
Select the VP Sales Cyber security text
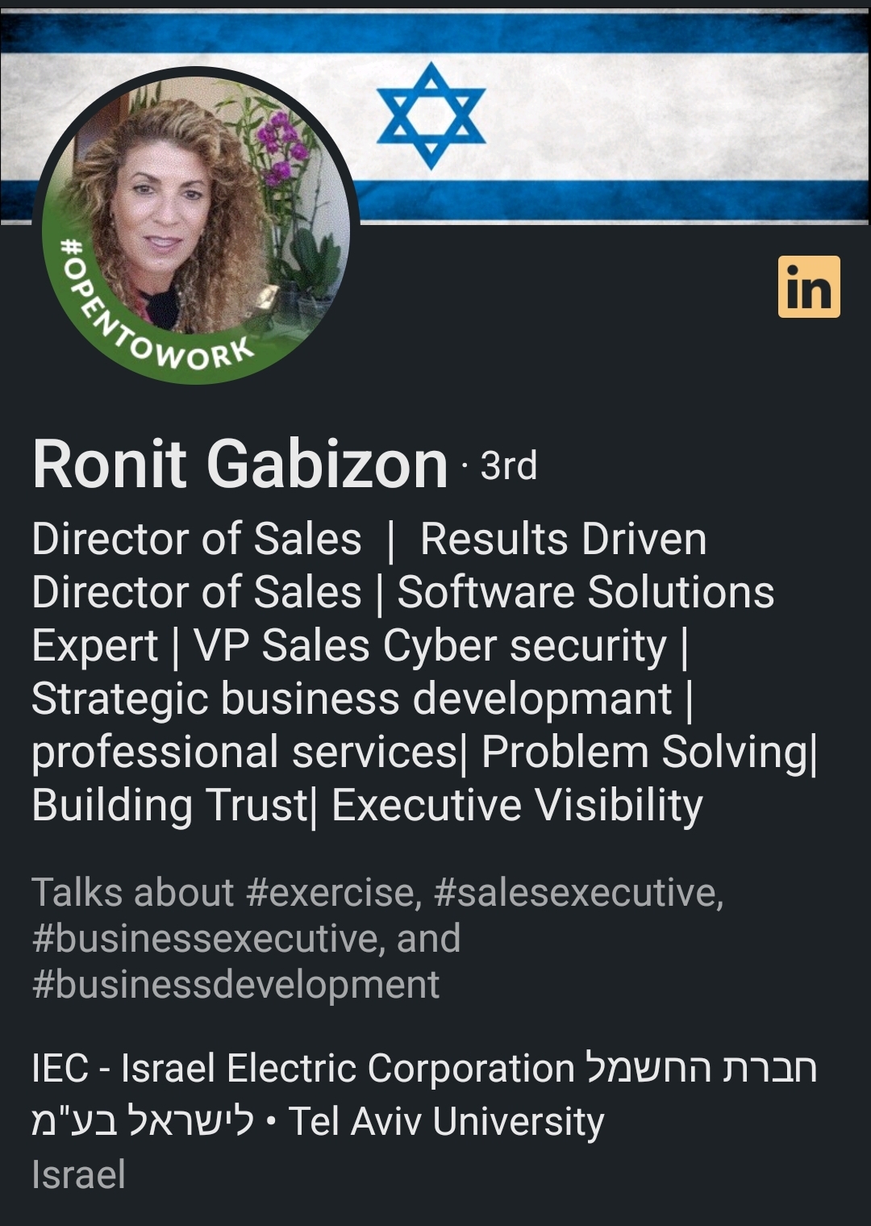pyautogui.click(x=431, y=646)
